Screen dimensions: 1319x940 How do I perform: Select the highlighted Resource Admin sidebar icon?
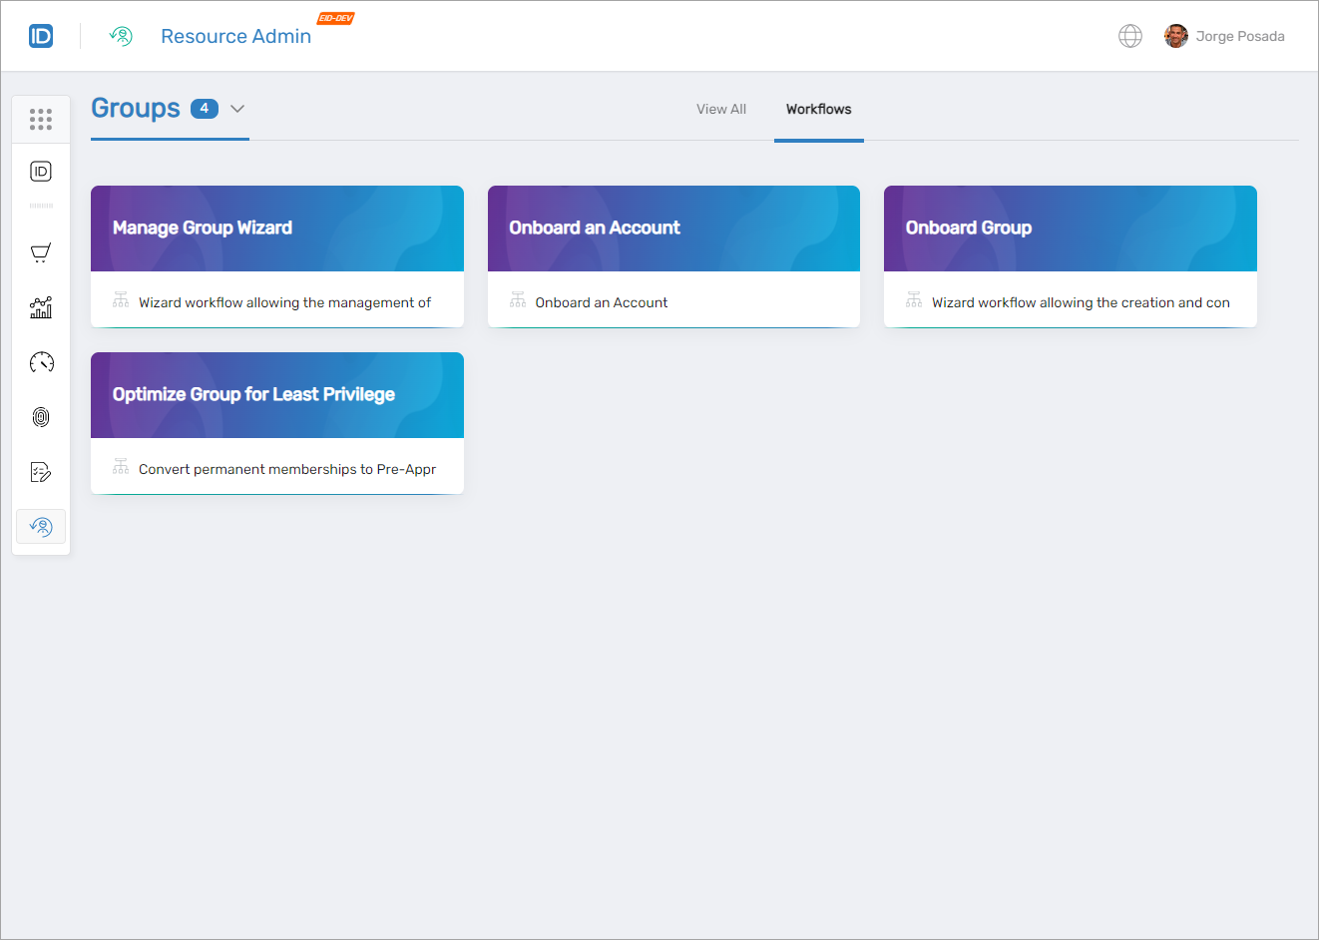click(x=41, y=526)
